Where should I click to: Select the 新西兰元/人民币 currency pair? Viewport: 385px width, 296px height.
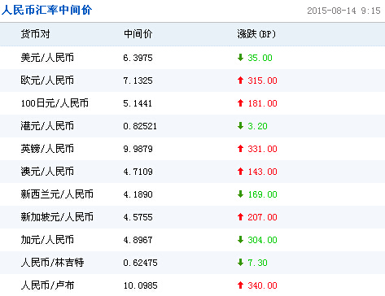[57, 194]
